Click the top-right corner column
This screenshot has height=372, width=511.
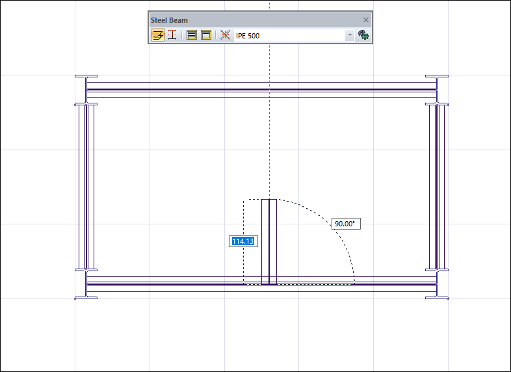437,90
